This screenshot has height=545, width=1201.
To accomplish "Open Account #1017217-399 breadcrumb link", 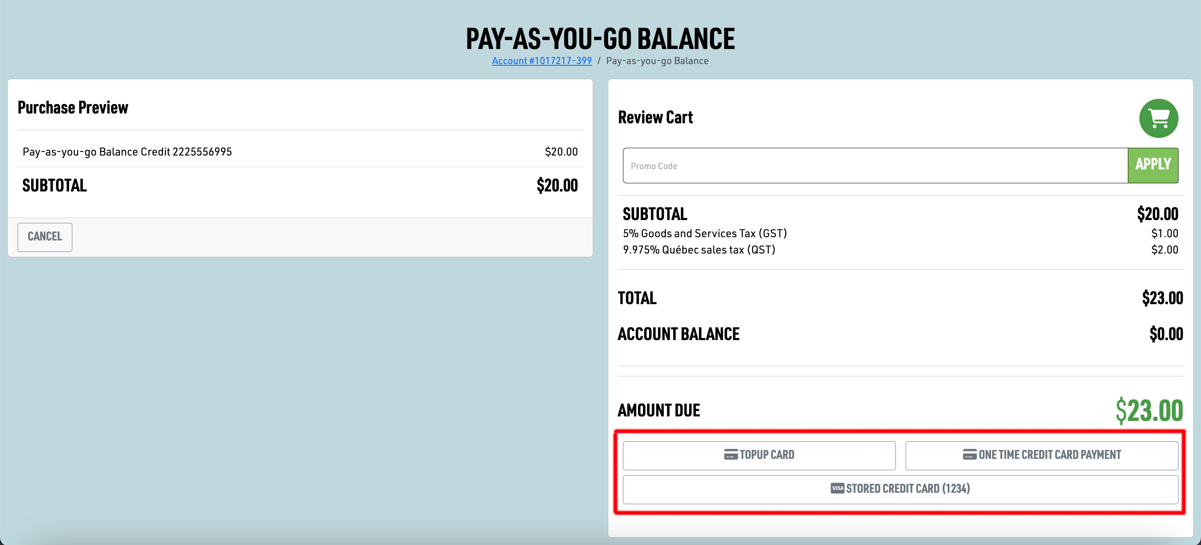I will 541,61.
